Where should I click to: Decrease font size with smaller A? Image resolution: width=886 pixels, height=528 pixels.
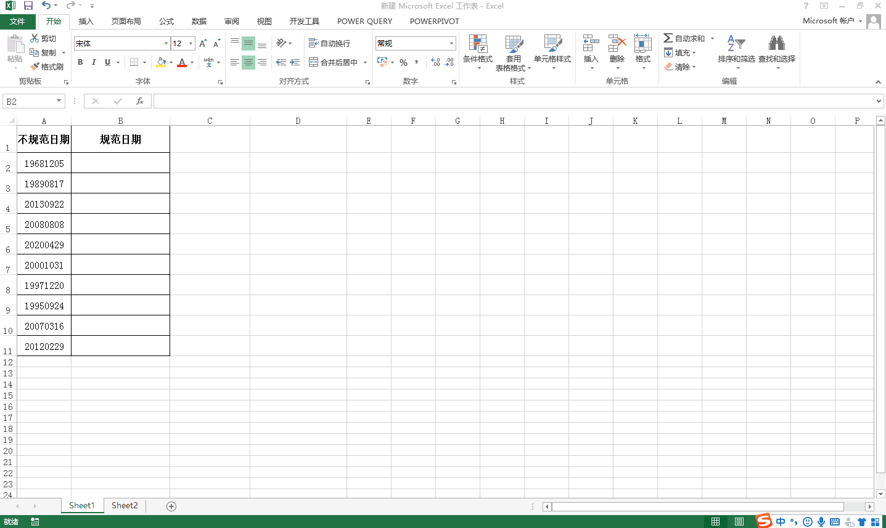pyautogui.click(x=216, y=44)
